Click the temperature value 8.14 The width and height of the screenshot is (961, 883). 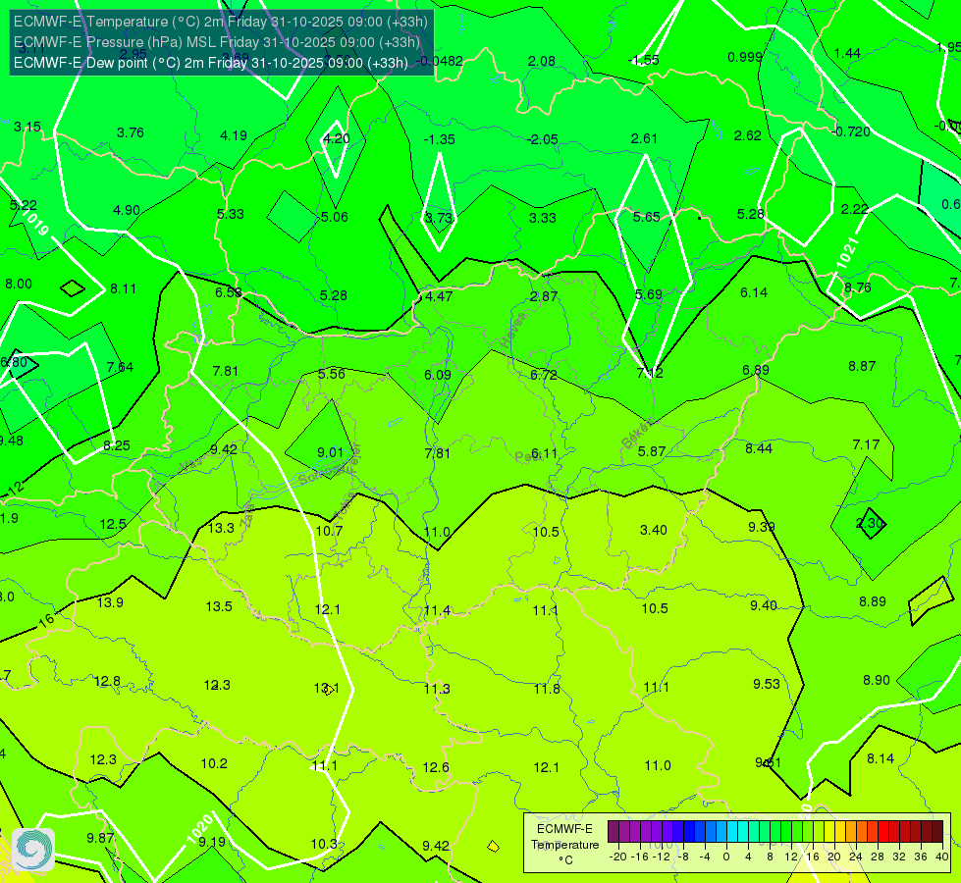881,759
